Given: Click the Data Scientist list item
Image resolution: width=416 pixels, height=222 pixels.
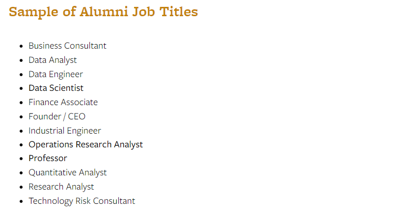Looking at the screenshot, I should click(x=56, y=88).
